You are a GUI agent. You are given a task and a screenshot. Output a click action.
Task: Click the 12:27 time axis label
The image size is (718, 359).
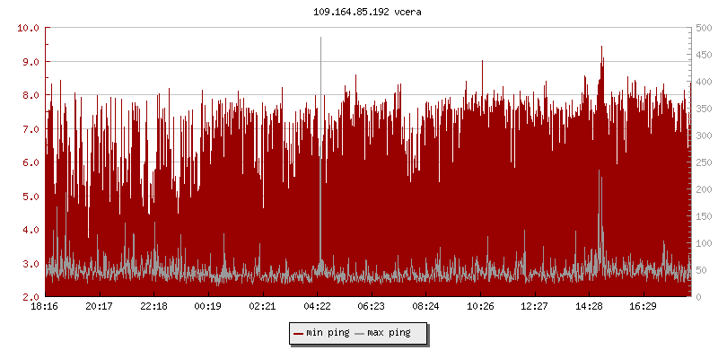[534, 306]
